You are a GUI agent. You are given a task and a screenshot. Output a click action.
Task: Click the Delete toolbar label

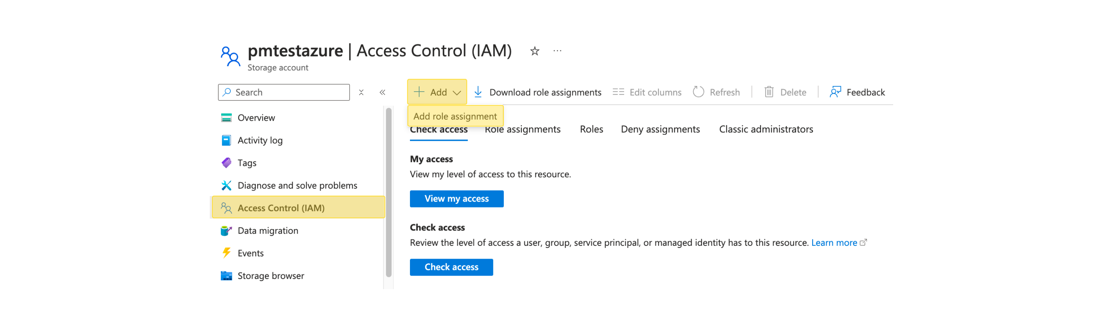point(793,92)
